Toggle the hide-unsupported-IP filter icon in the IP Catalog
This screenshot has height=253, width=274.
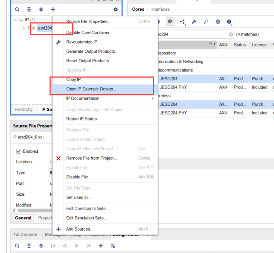(170, 22)
